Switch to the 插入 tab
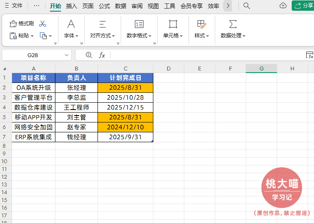 tap(71, 6)
